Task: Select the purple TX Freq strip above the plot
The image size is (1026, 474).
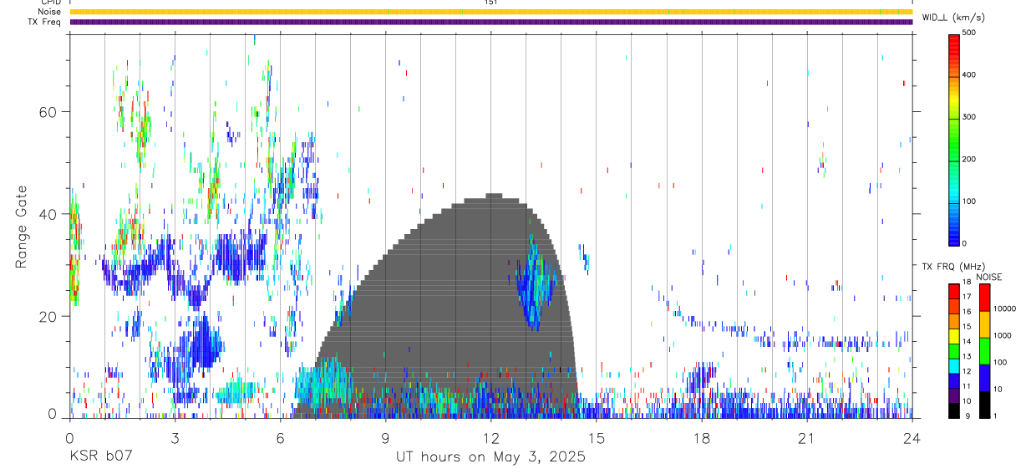Action: click(490, 22)
